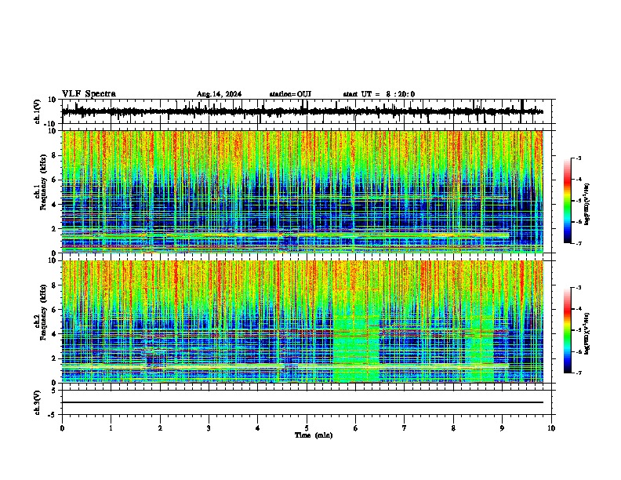Click the "-7" tick on ch.1 colorbar
Image resolution: width=621 pixels, height=480 pixels.
point(578,243)
